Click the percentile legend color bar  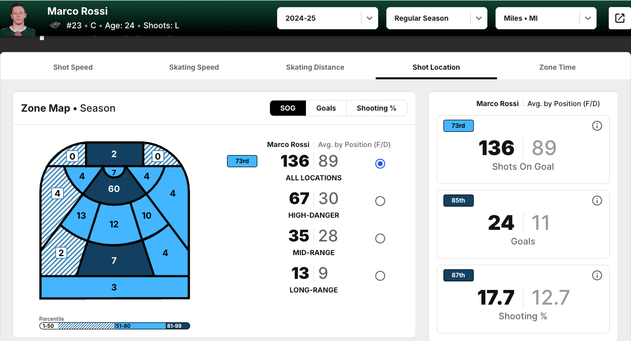(115, 326)
